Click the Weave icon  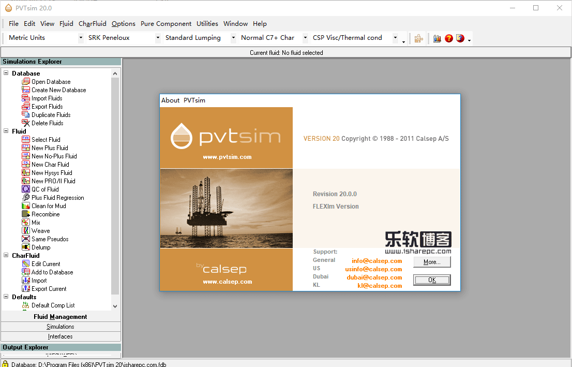pyautogui.click(x=25, y=230)
